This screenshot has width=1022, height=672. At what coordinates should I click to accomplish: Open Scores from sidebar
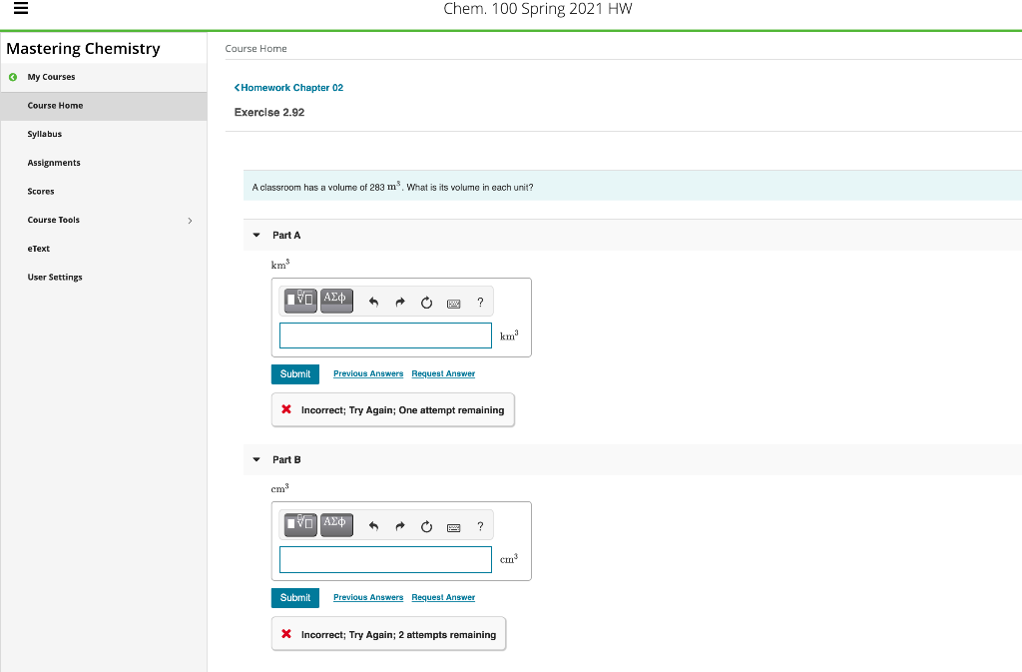40,192
